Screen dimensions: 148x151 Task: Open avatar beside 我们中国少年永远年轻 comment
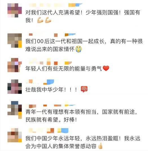[15, 135]
